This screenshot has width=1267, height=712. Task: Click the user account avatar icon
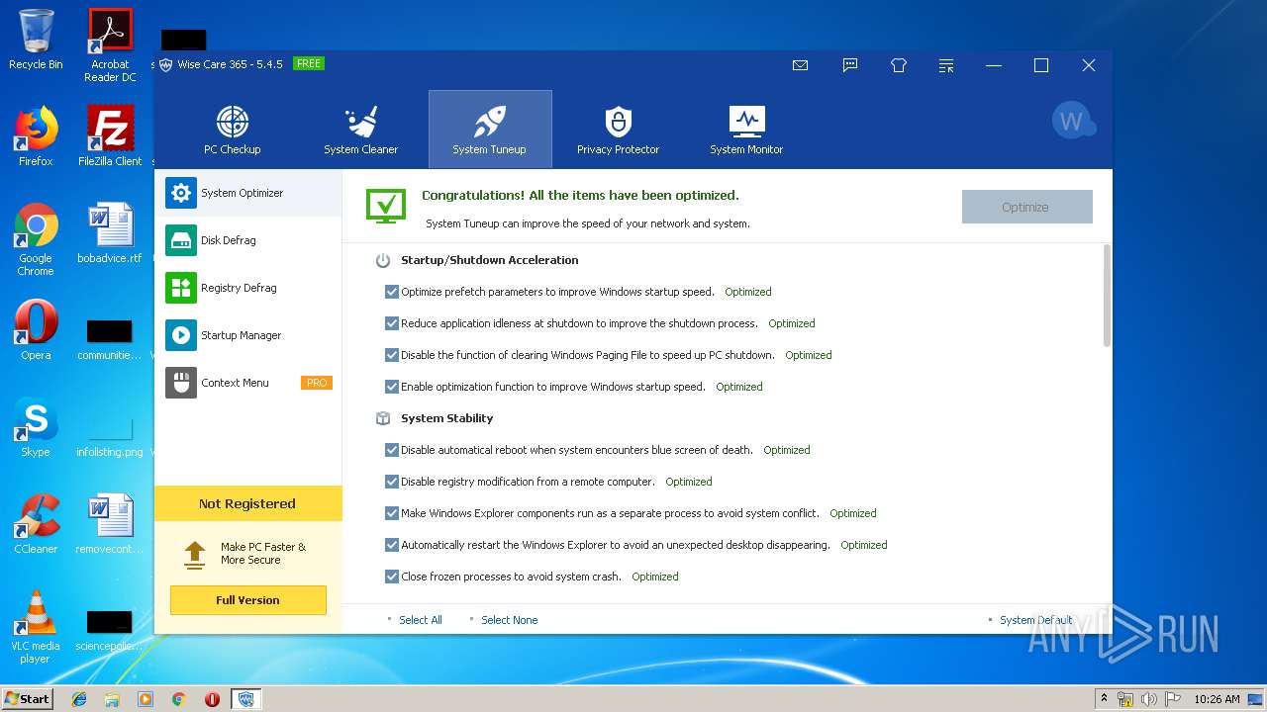pos(1073,121)
